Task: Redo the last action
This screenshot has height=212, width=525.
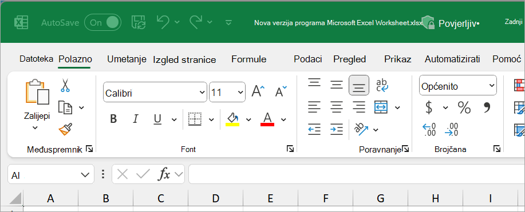Action: (196, 22)
